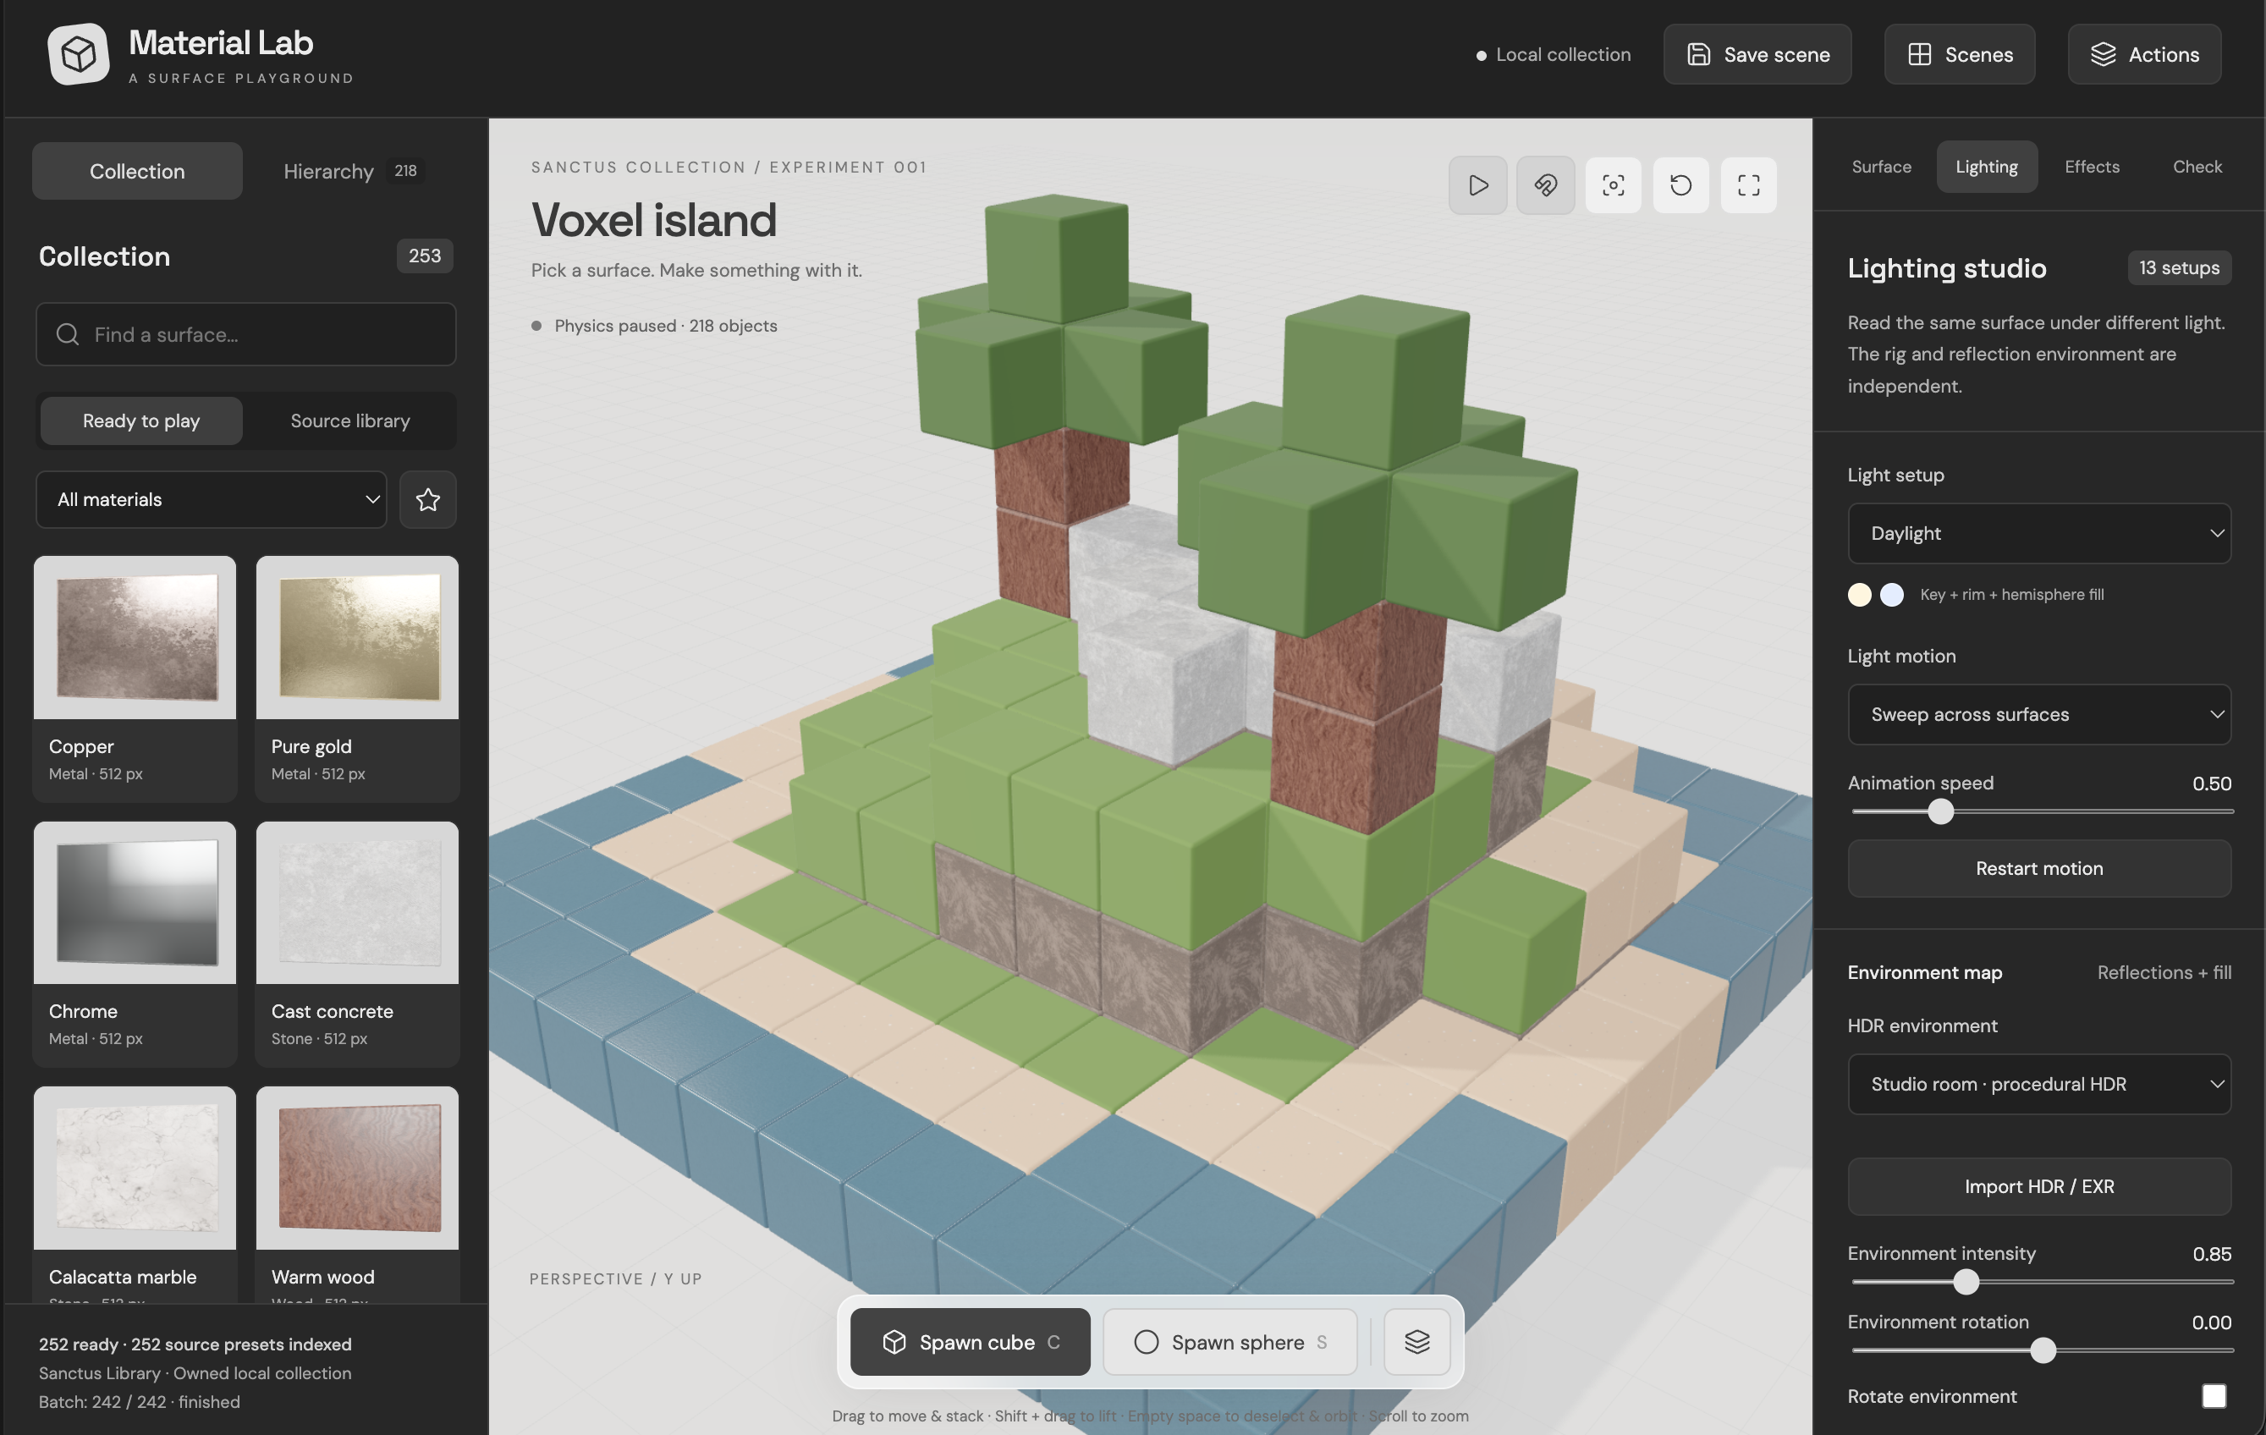This screenshot has width=2266, height=1435.
Task: Click the Voxel island title
Action: pos(654,219)
